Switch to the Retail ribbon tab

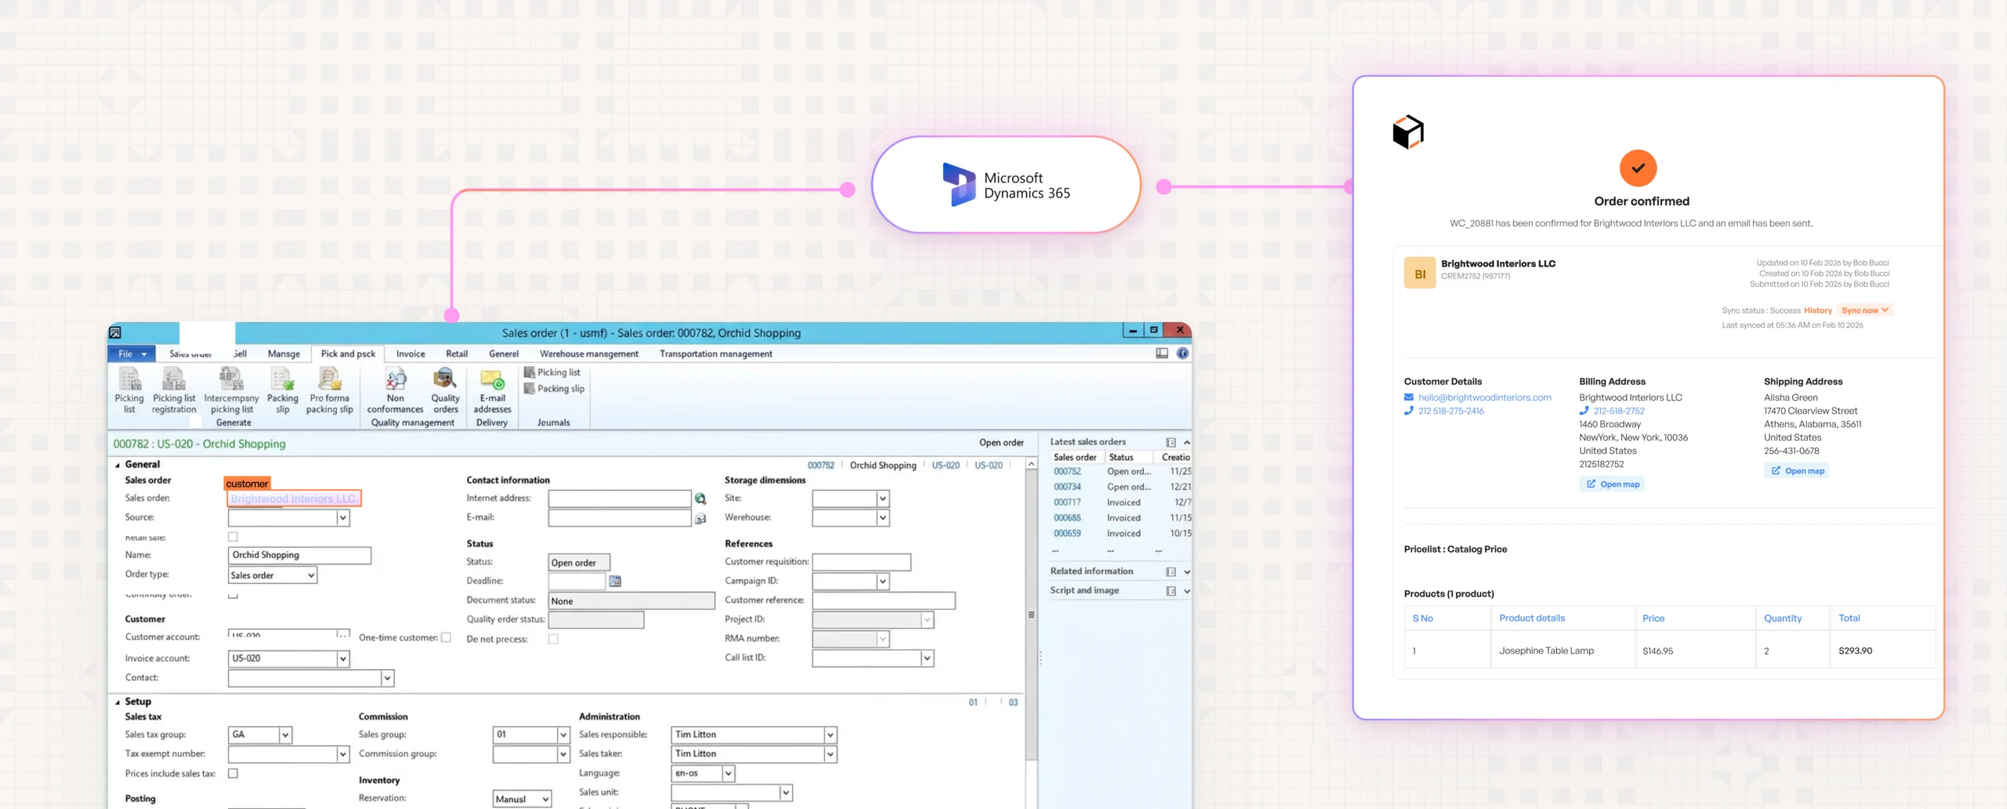(x=457, y=354)
